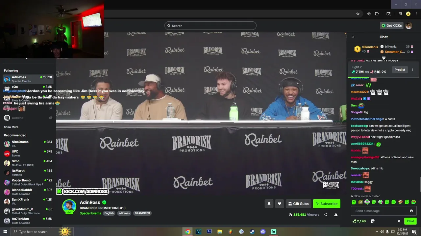Insert the first green Kick emote
This screenshot has width=421, height=236.
click(354, 202)
